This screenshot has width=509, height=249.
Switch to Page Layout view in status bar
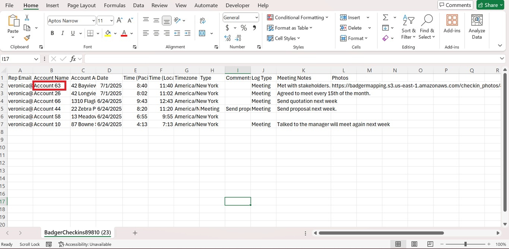pyautogui.click(x=414, y=244)
